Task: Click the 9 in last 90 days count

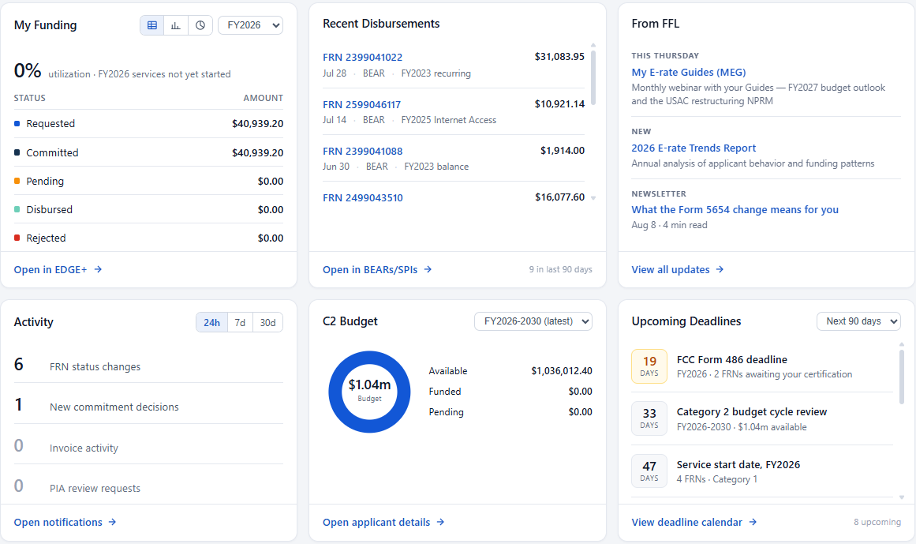Action: coord(560,269)
